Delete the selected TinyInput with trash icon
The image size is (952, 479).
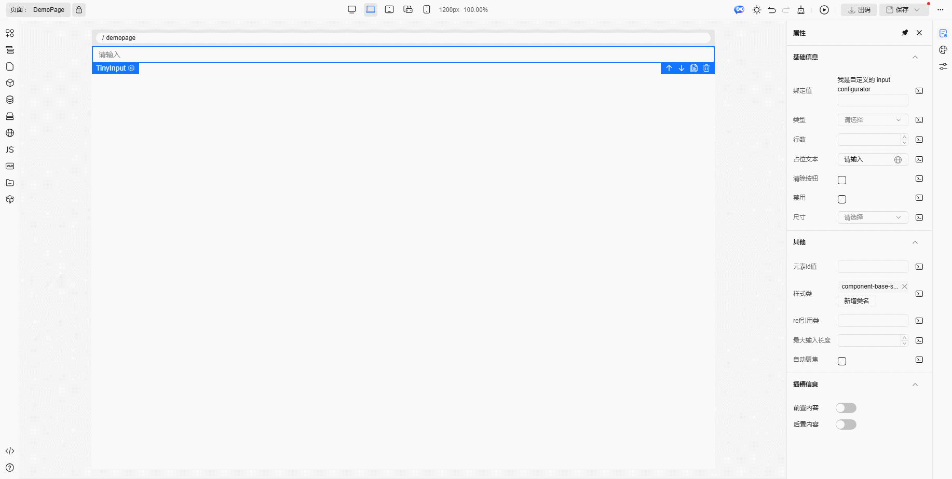click(x=706, y=68)
